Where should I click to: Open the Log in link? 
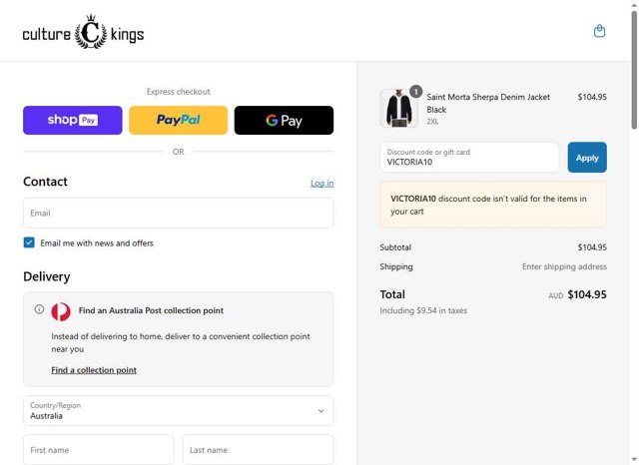321,184
